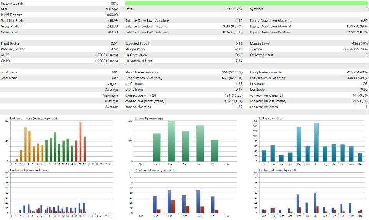Click Loss Trades value 140 (17.48%)

tap(357, 78)
